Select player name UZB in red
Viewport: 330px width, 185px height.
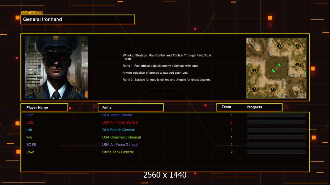pyautogui.click(x=30, y=122)
